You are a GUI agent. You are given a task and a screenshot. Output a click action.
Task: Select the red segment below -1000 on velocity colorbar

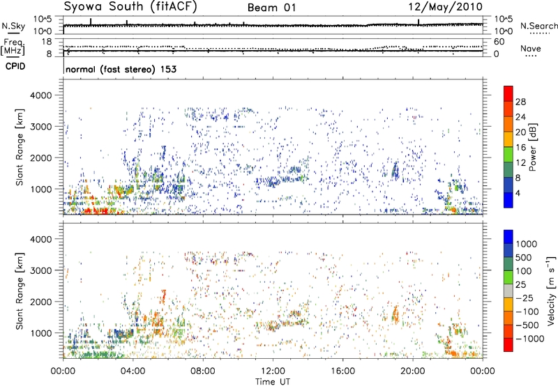[x=508, y=345]
